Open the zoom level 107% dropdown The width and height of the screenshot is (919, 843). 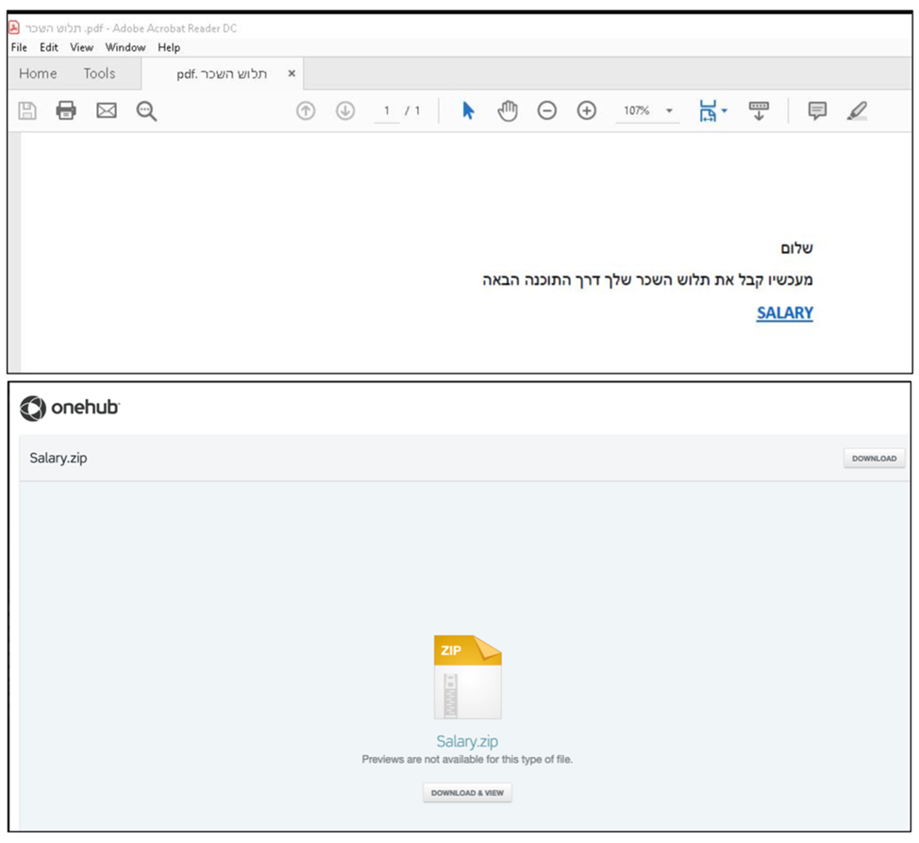click(669, 110)
